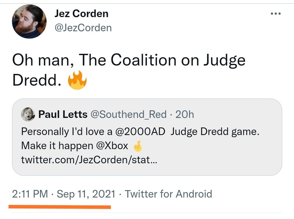Open the Paul Letts name in quoted tweet

[x=63, y=114]
